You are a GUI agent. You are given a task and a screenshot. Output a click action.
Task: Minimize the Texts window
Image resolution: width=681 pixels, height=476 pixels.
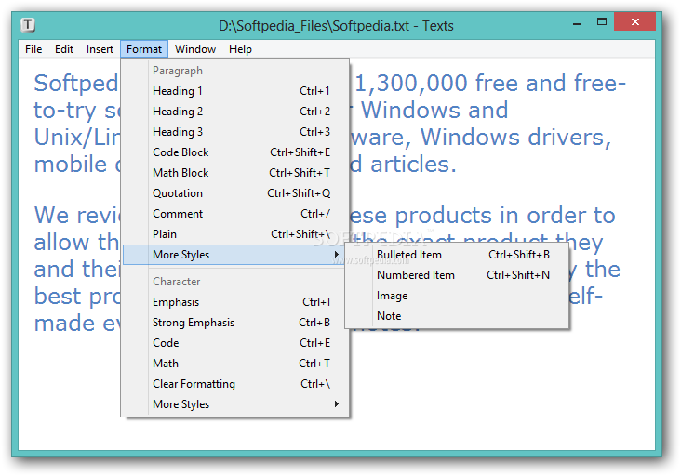tap(577, 22)
